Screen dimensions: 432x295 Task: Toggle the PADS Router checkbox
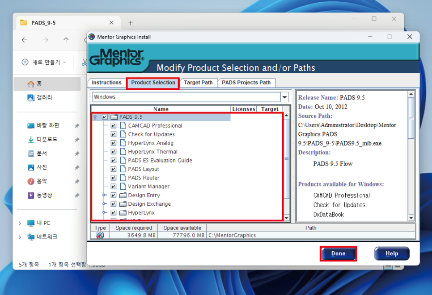[114, 178]
